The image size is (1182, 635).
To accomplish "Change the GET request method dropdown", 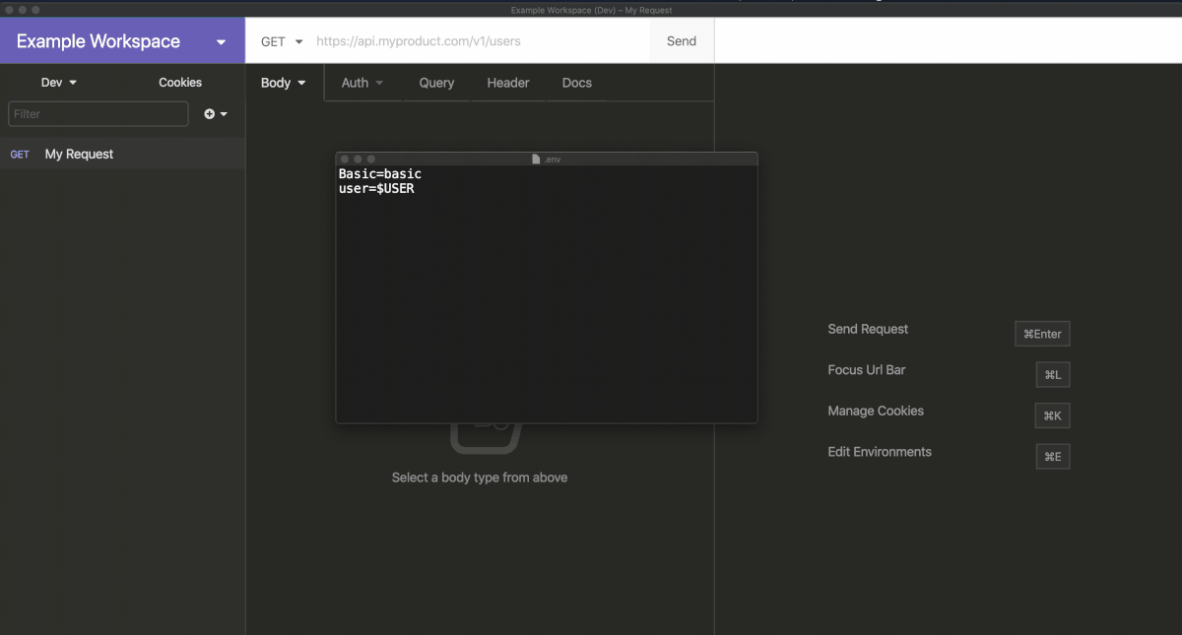I will click(x=281, y=41).
